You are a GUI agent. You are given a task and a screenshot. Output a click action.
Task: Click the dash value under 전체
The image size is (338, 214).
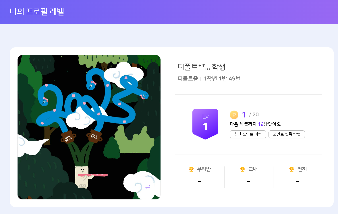298,182
